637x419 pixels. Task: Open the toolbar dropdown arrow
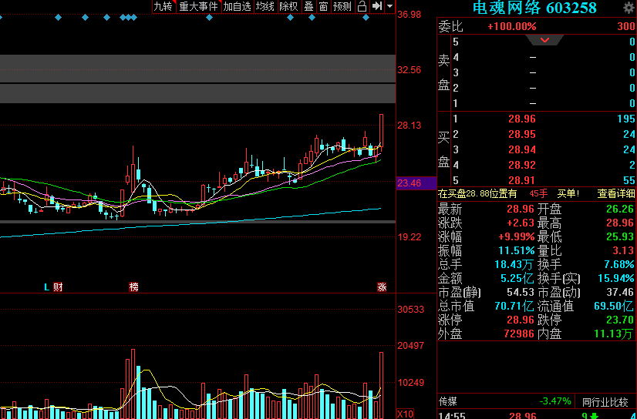tap(389, 6)
